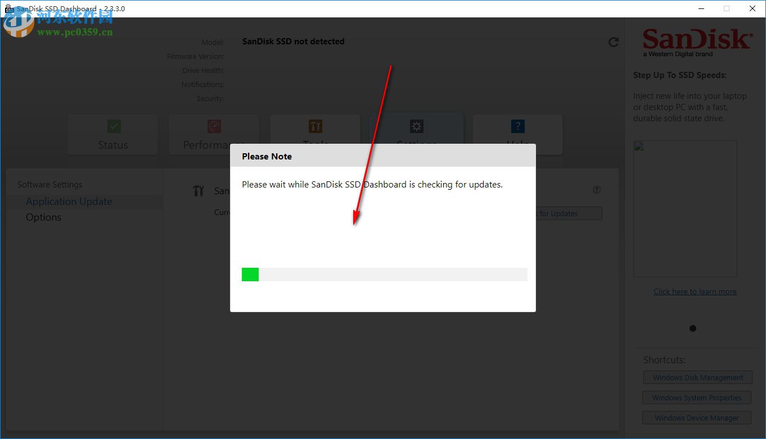
Task: Click the Step Up To SSD Speeds heading
Action: point(680,75)
